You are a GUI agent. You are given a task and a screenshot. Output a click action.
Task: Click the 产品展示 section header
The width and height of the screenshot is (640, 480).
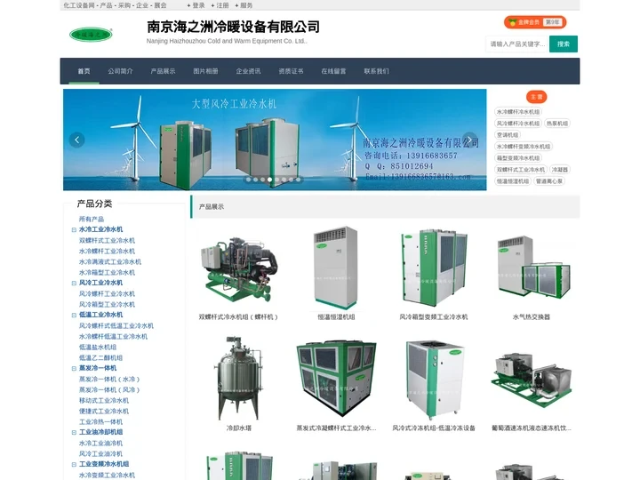click(212, 206)
